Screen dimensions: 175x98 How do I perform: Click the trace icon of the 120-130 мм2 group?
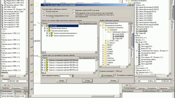click(x=47, y=60)
